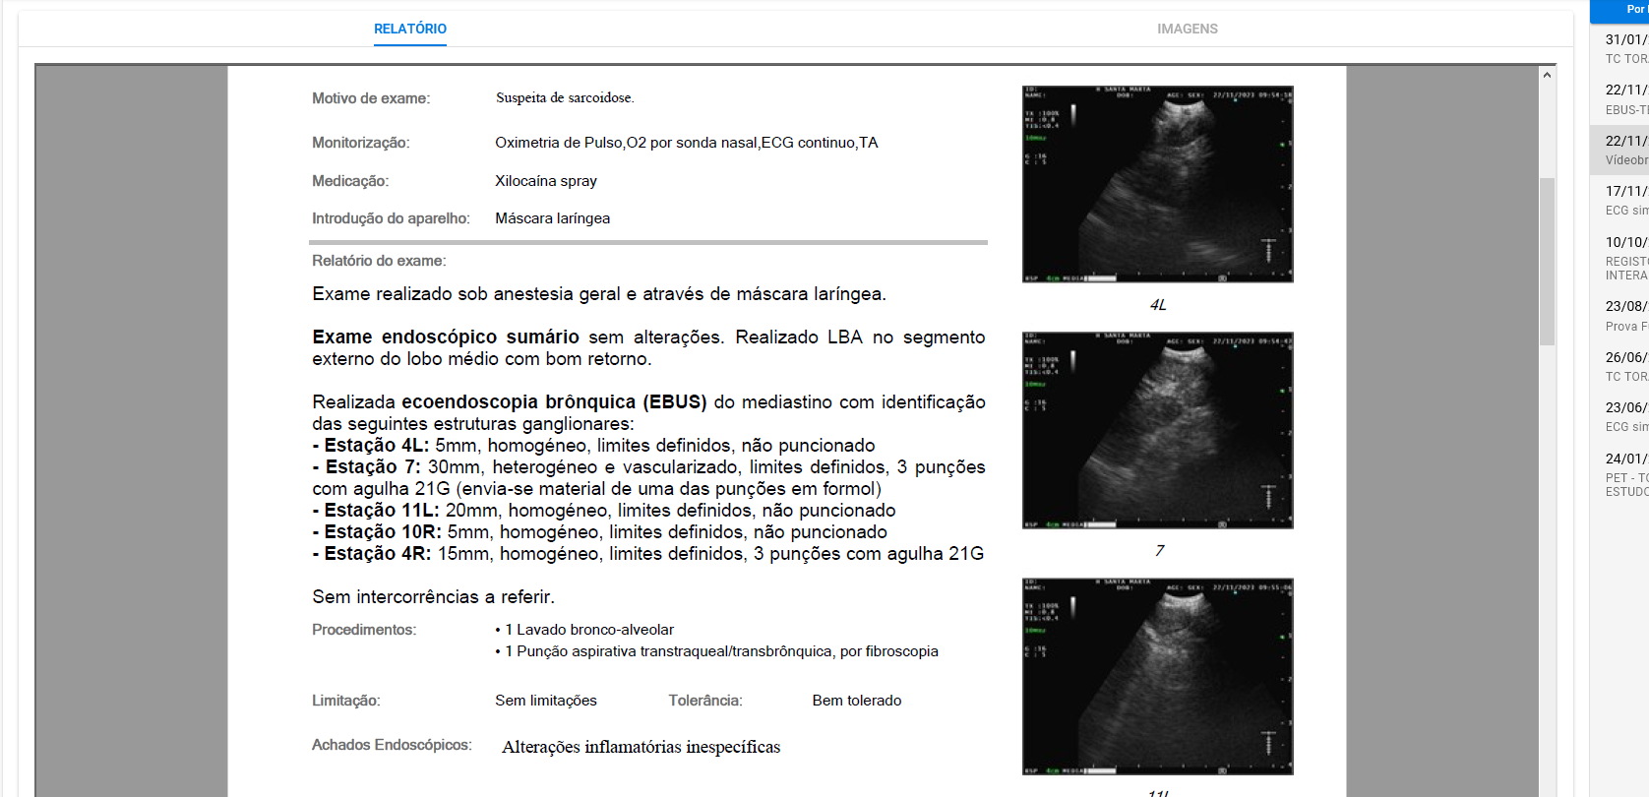Select the 23/08 Prova F exam entry
Image resolution: width=1649 pixels, height=797 pixels.
1625,315
